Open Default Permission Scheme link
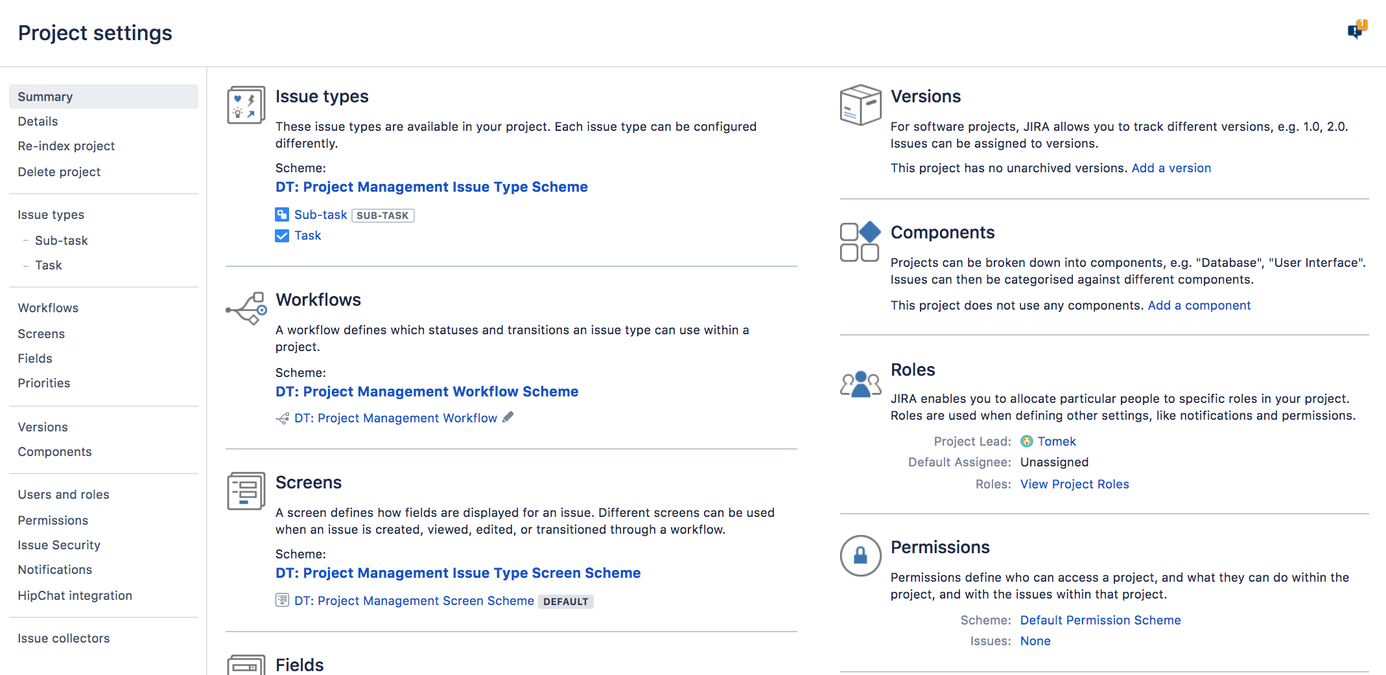Image resolution: width=1386 pixels, height=675 pixels. 1101,620
